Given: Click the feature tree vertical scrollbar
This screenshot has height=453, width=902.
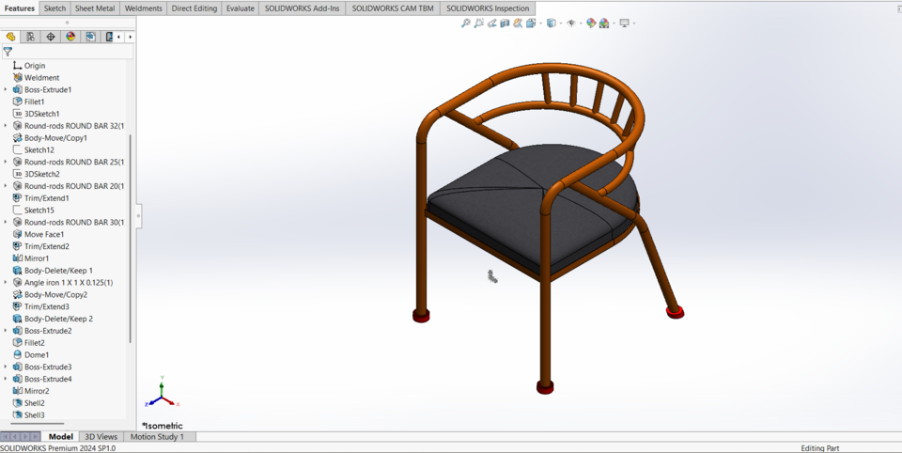Looking at the screenshot, I should (x=130, y=239).
